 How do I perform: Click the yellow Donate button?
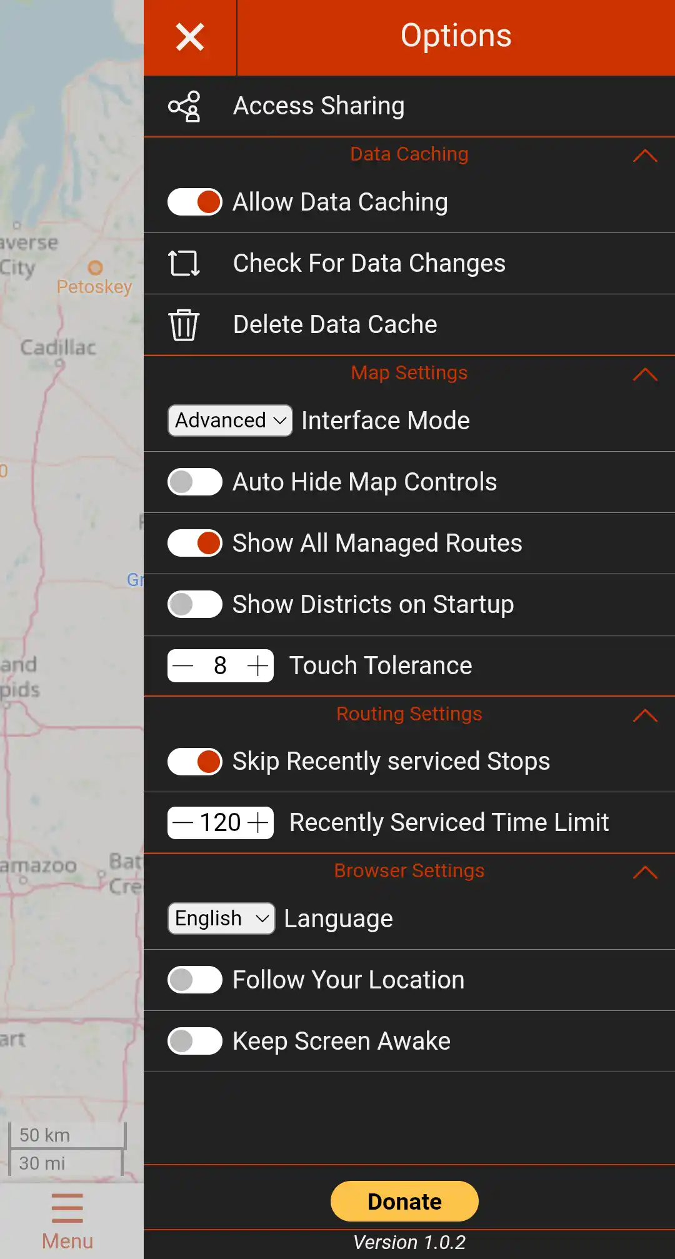[x=404, y=1201]
